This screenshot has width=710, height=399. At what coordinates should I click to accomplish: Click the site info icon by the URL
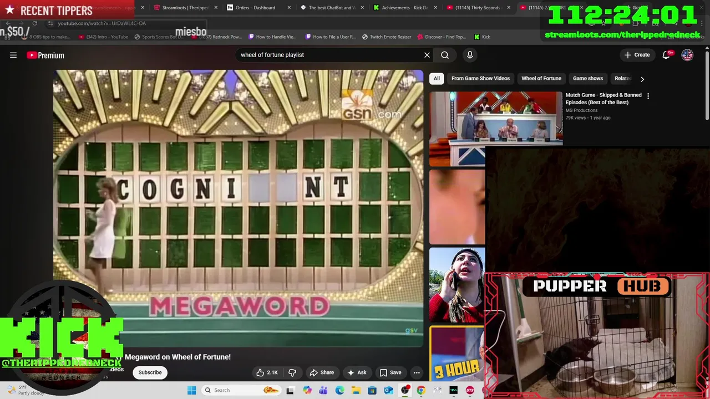[x=50, y=23]
